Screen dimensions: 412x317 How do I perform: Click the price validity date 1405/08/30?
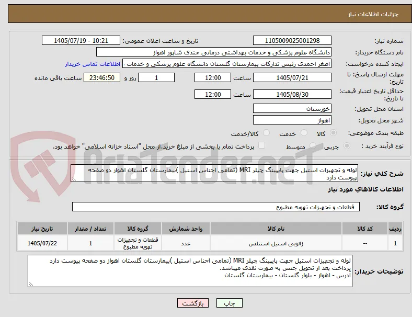[x=292, y=94]
